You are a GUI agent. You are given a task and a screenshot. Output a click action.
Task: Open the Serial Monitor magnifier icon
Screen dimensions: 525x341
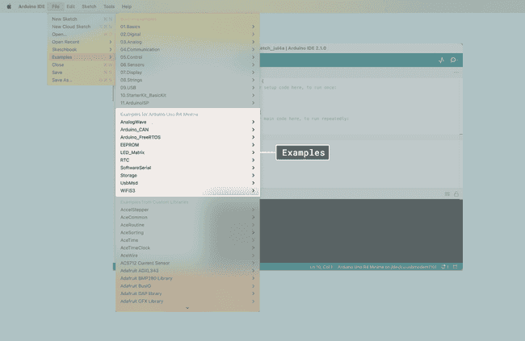click(454, 60)
